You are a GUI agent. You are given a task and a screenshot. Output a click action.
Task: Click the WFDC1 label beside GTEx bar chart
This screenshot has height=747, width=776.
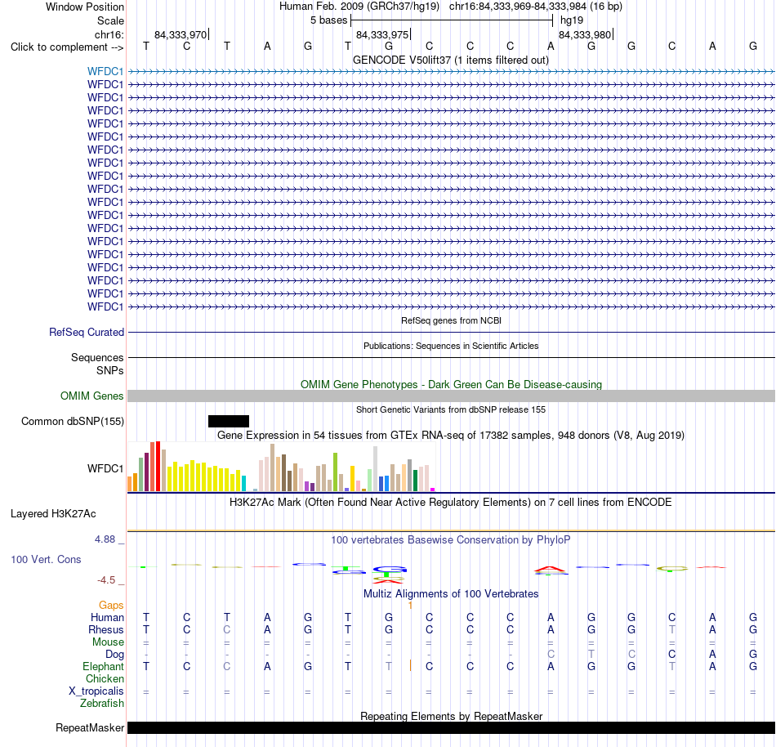[105, 468]
